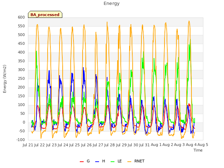
Task: Click the Aug 2 x-axis label
Action: pos(168,145)
